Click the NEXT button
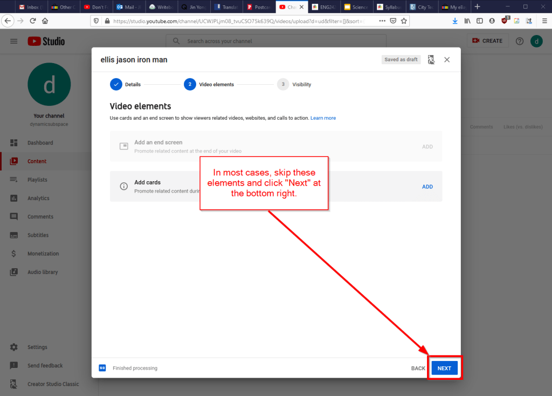 click(444, 368)
